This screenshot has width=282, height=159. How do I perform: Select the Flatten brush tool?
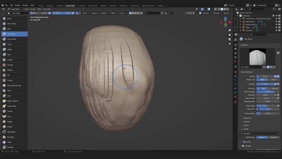pyautogui.click(x=15, y=70)
